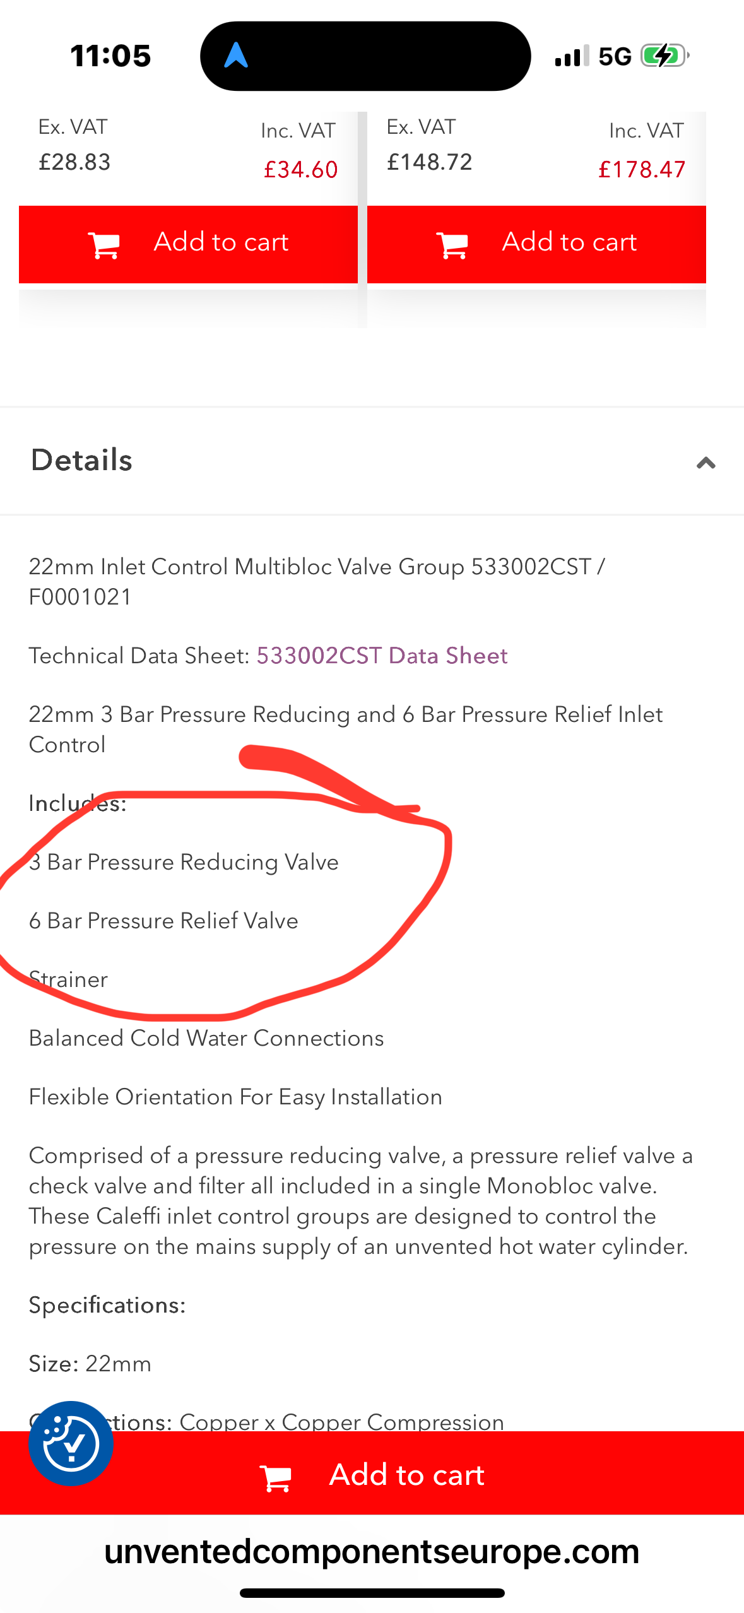Viewport: 744px width, 1613px height.
Task: Tap the cart icon on right product card
Action: (x=452, y=244)
